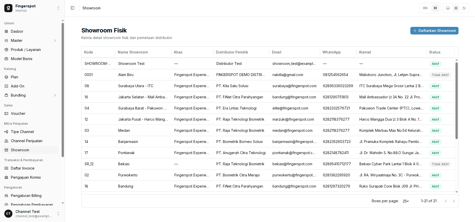
Task: Open the Channel Test user menu
Action: (32, 214)
